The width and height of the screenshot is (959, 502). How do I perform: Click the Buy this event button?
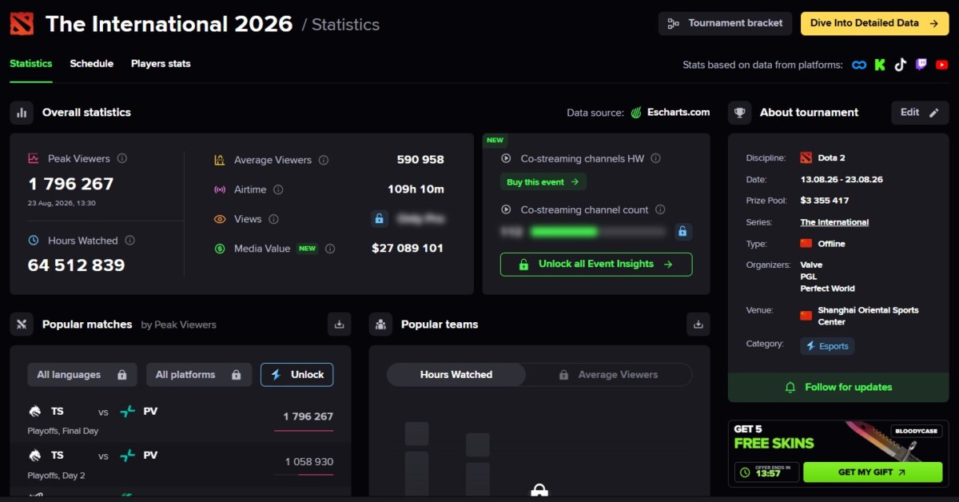[543, 182]
